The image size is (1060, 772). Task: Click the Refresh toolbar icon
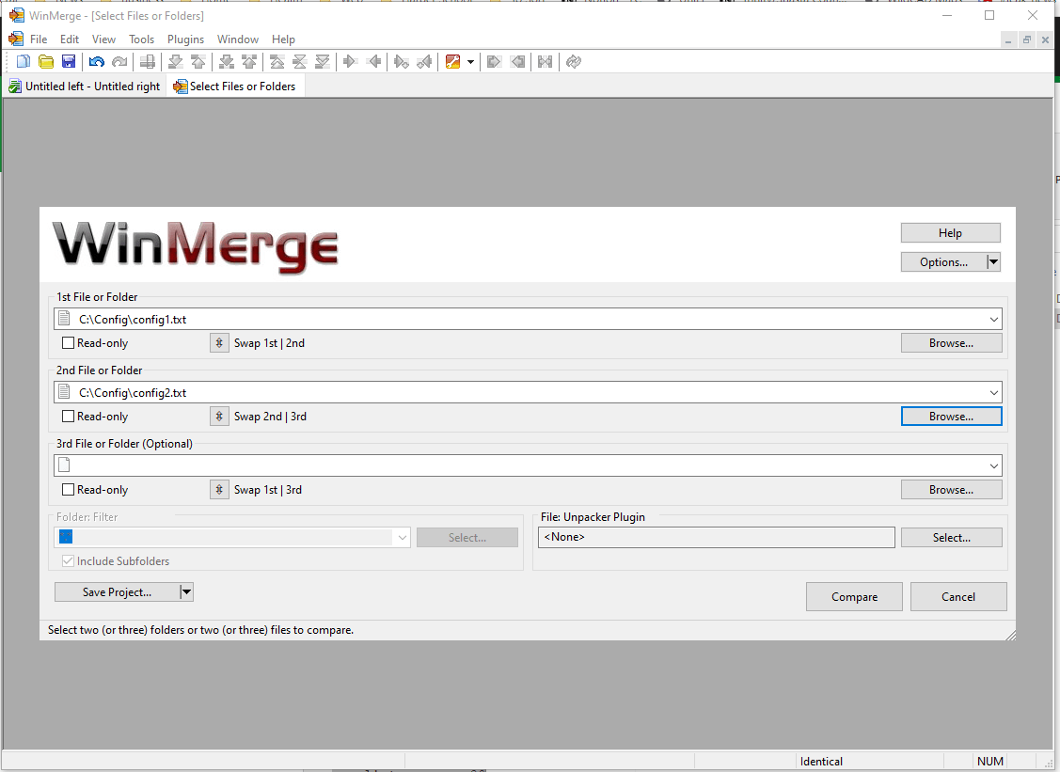pyautogui.click(x=573, y=61)
